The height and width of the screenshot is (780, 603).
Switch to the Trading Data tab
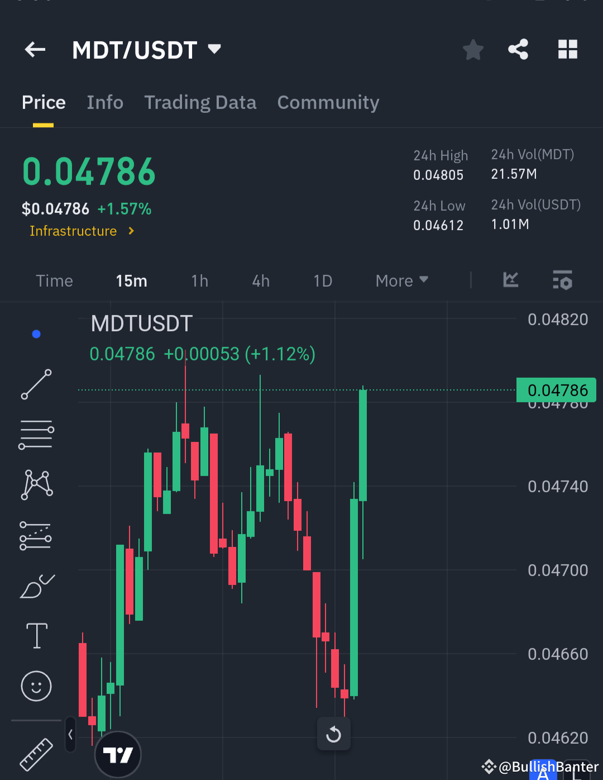tap(200, 102)
